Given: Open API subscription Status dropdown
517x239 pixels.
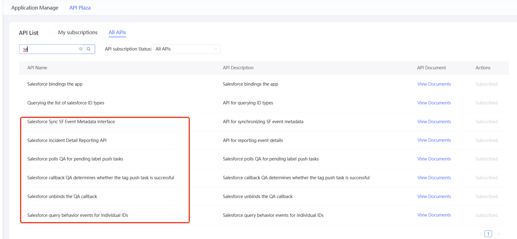Looking at the screenshot, I should coord(186,49).
